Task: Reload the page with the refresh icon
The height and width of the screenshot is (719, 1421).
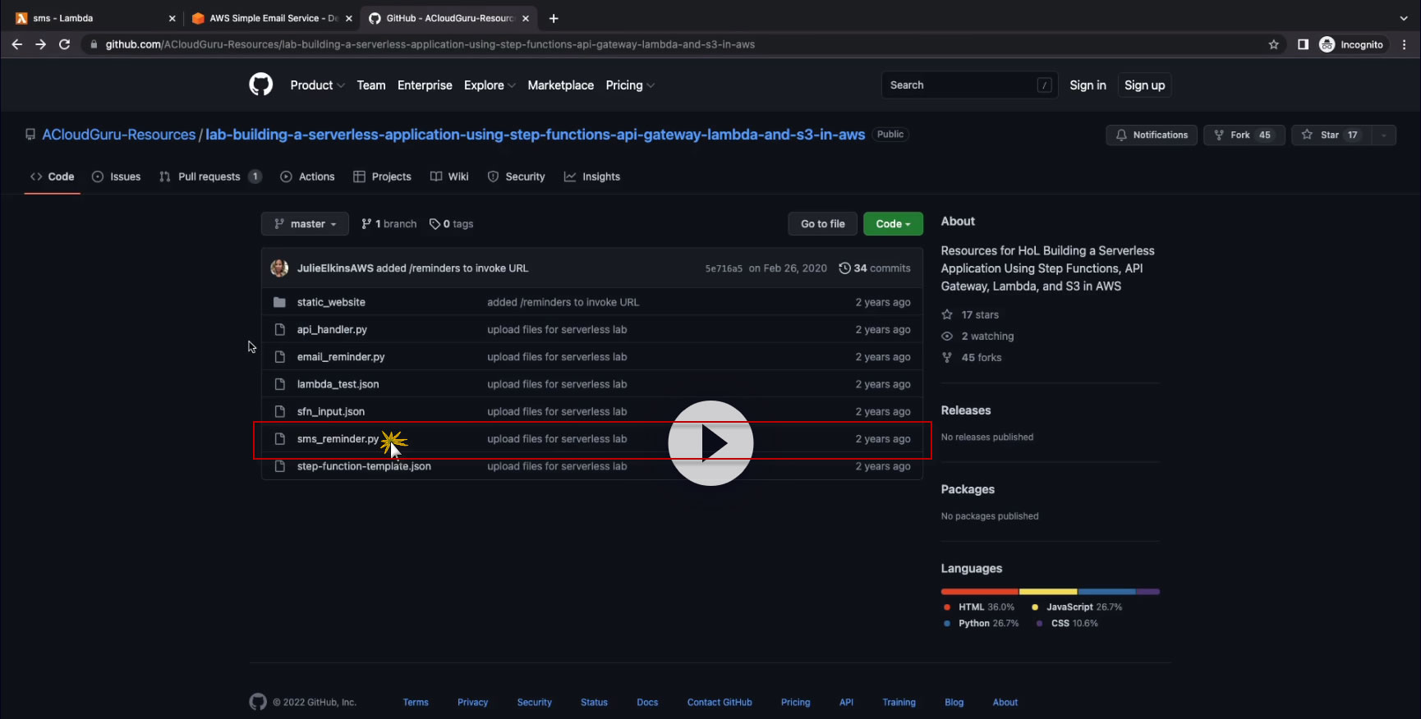Action: pyautogui.click(x=64, y=44)
